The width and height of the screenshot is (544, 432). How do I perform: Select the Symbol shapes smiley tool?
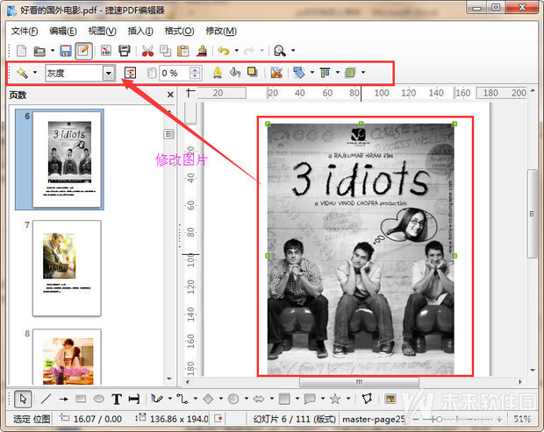[233, 399]
